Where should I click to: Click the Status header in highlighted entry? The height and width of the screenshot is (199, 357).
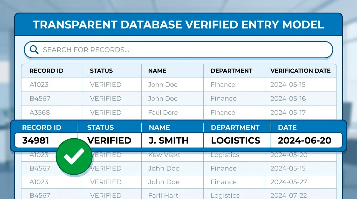point(100,127)
